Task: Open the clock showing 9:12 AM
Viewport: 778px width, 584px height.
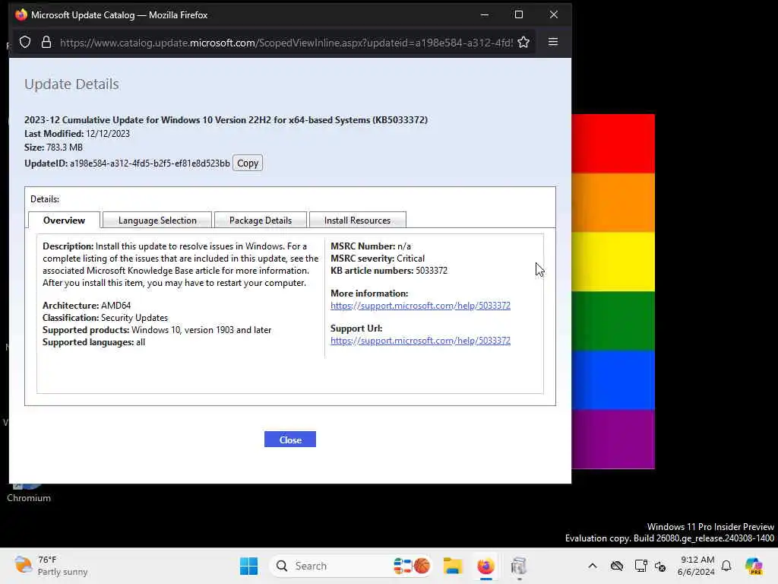Action: click(x=696, y=566)
